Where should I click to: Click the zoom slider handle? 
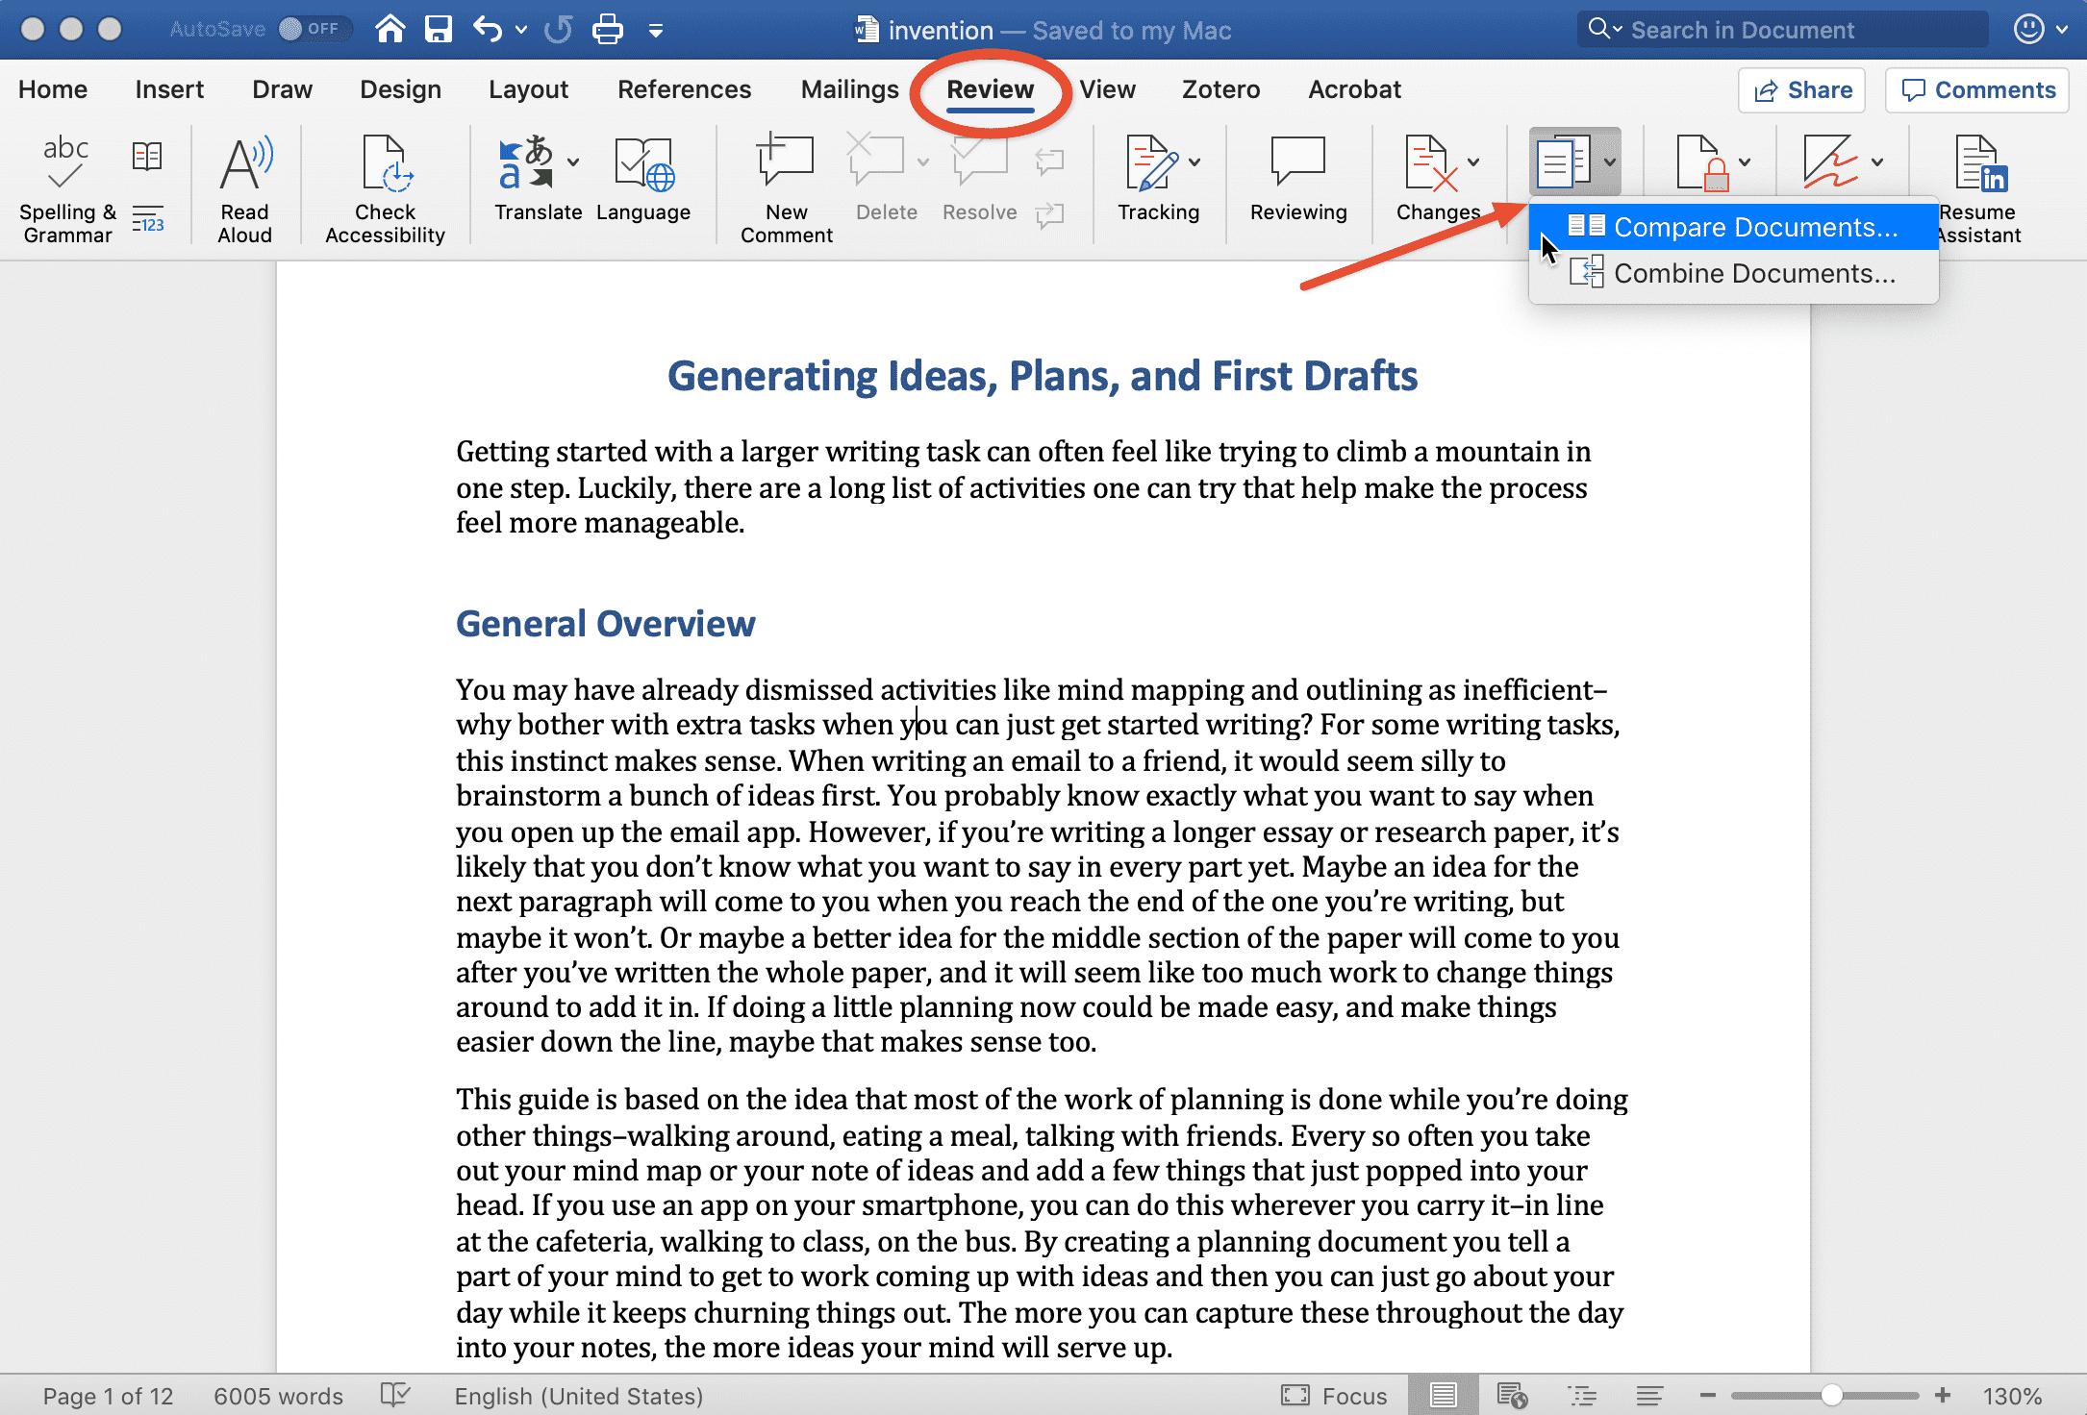[1831, 1395]
